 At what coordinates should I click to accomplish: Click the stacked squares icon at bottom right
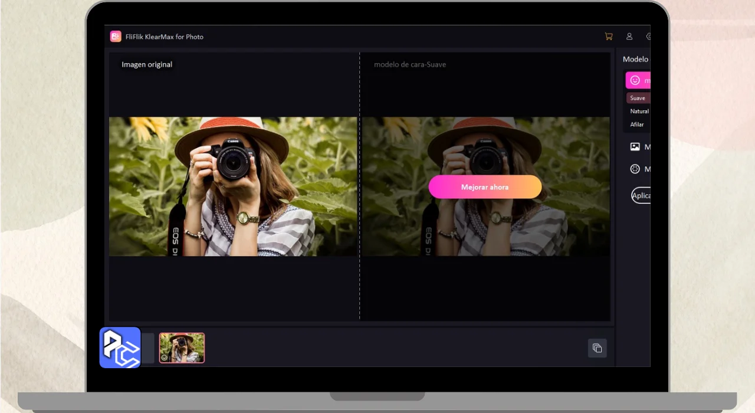tap(597, 348)
